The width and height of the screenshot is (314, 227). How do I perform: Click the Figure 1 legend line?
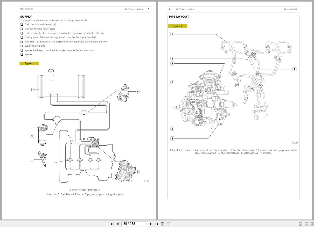(85, 194)
